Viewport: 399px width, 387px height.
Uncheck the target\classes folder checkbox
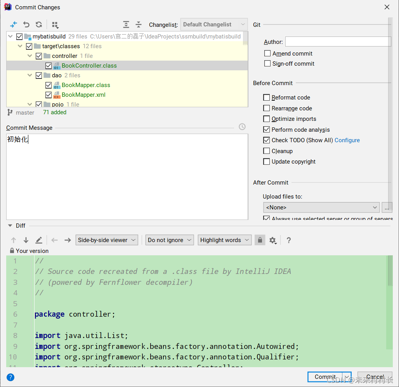[x=29, y=46]
